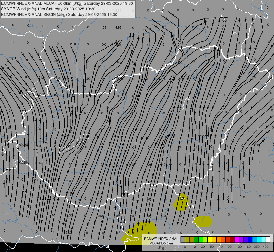The height and width of the screenshot is (252, 274).
Task: Click the map value '6.67'
Action: click(x=87, y=113)
